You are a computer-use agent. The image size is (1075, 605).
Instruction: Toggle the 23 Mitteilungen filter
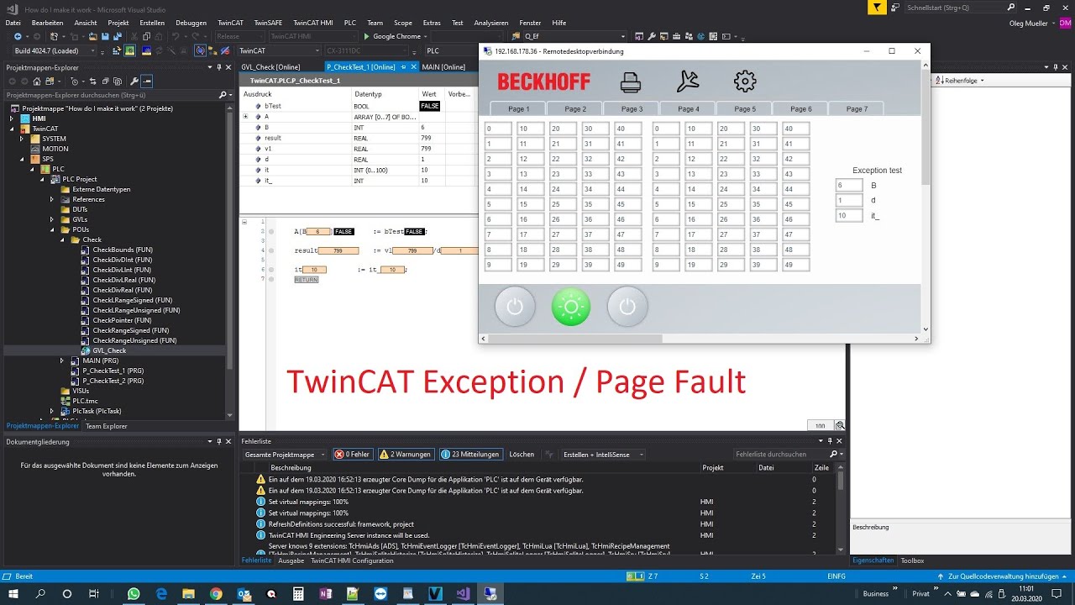[x=470, y=455]
